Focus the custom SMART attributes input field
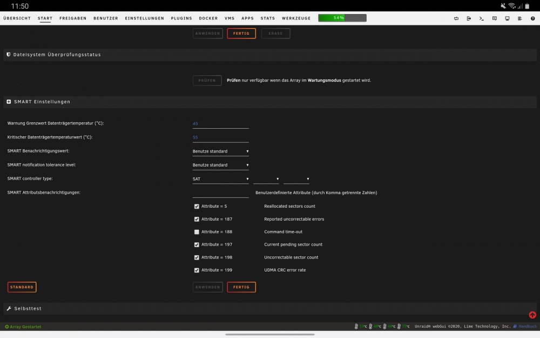 pos(220,193)
